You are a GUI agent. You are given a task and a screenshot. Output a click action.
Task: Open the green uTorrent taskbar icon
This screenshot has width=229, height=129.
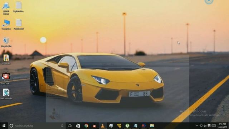tap(127, 126)
